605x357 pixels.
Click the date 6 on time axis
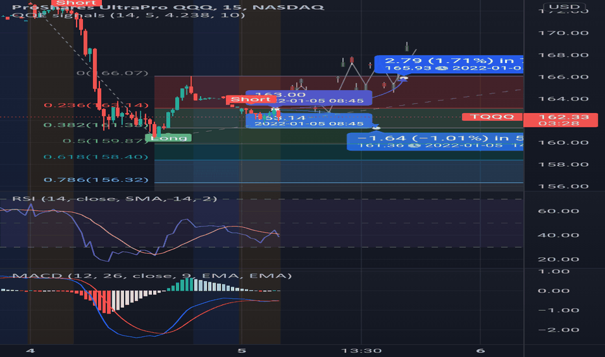tap(480, 351)
